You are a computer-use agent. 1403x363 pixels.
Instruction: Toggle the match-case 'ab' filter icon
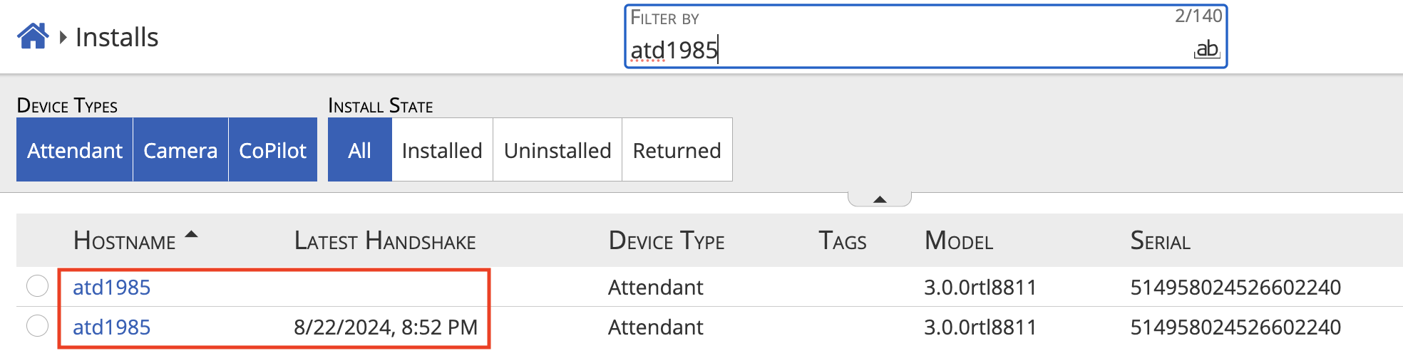point(1206,49)
